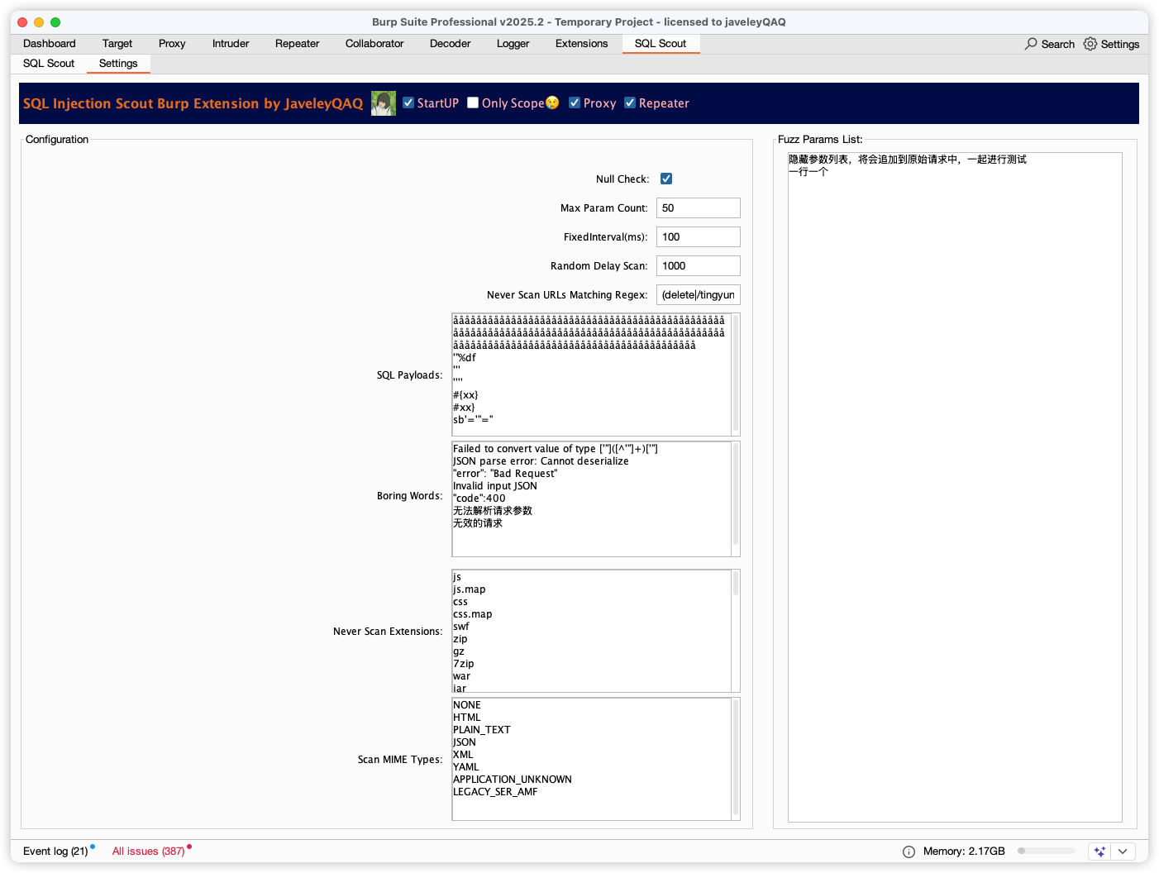Click the Never Scan URLs regex field

click(699, 295)
